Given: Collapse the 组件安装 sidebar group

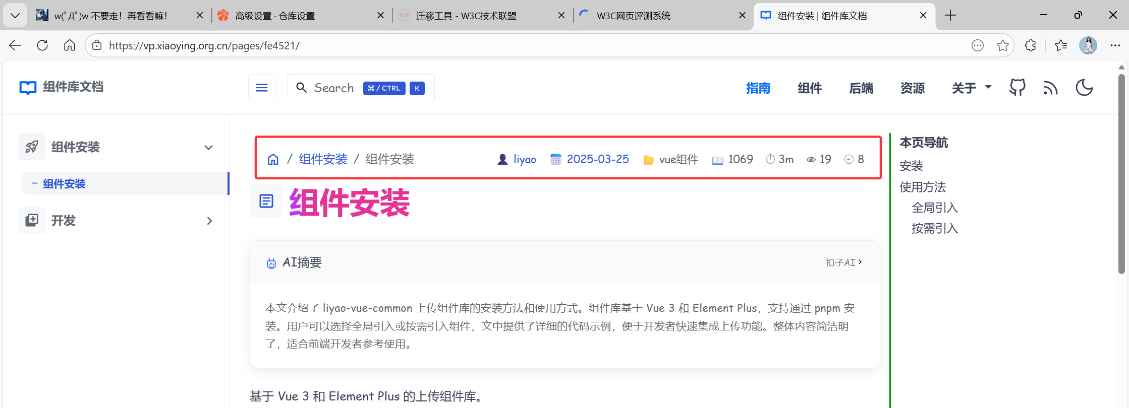Looking at the screenshot, I should click(208, 147).
